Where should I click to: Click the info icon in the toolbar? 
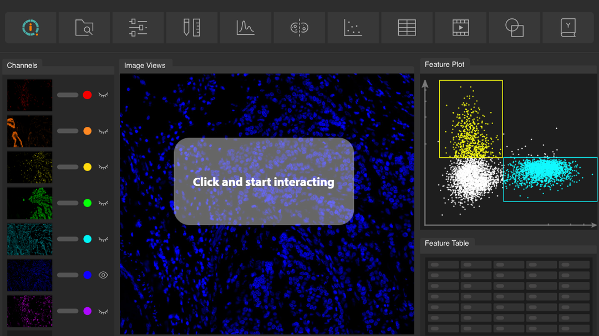(30, 27)
